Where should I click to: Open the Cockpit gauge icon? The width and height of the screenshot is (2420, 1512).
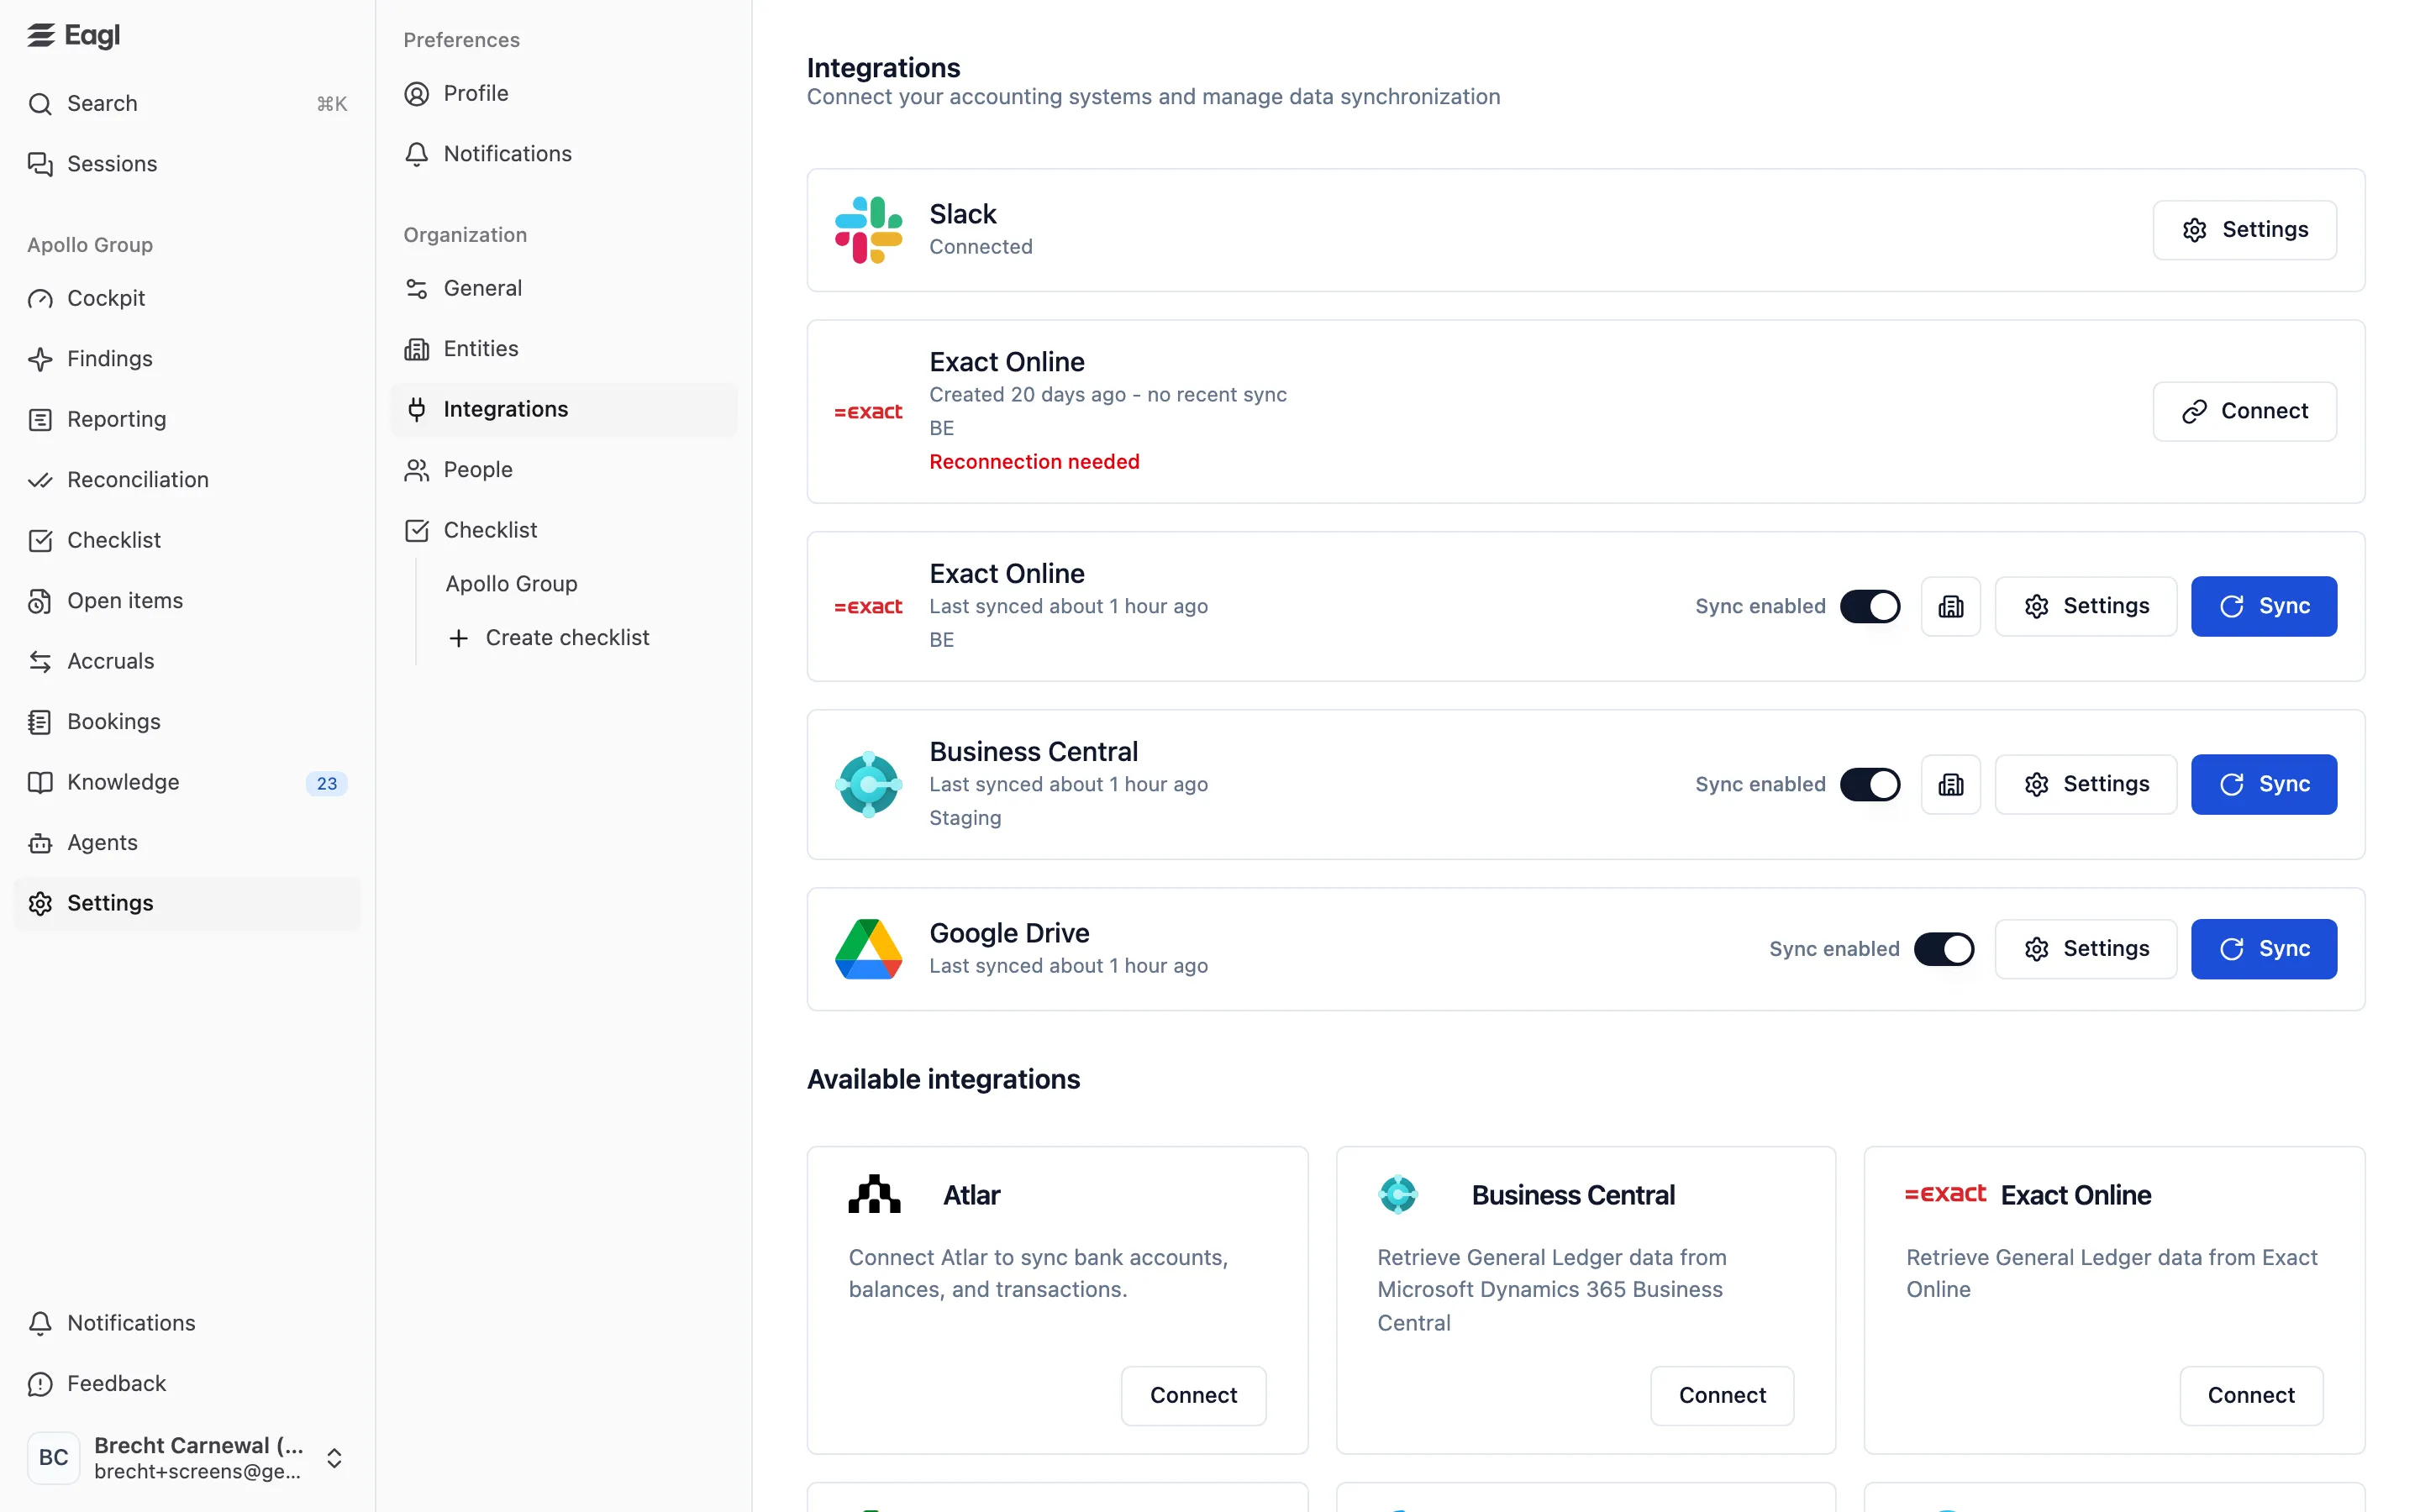[x=40, y=299]
